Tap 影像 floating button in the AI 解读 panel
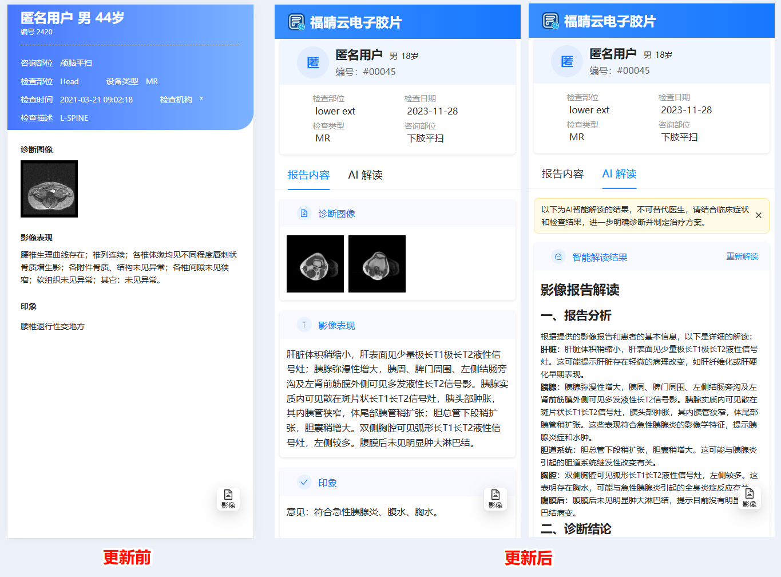This screenshot has height=577, width=781. (749, 497)
